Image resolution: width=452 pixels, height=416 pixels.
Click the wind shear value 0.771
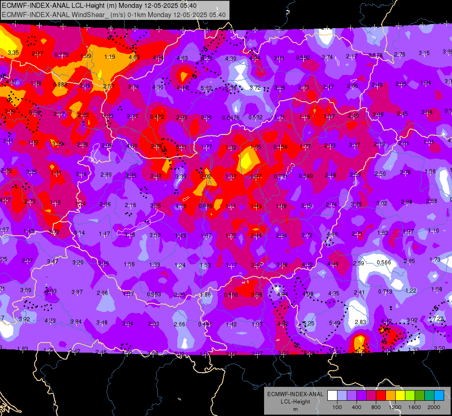[x=281, y=177]
